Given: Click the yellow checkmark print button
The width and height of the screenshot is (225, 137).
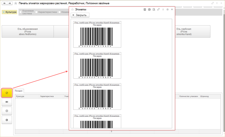Looking at the screenshot, I should (x=7, y=93).
